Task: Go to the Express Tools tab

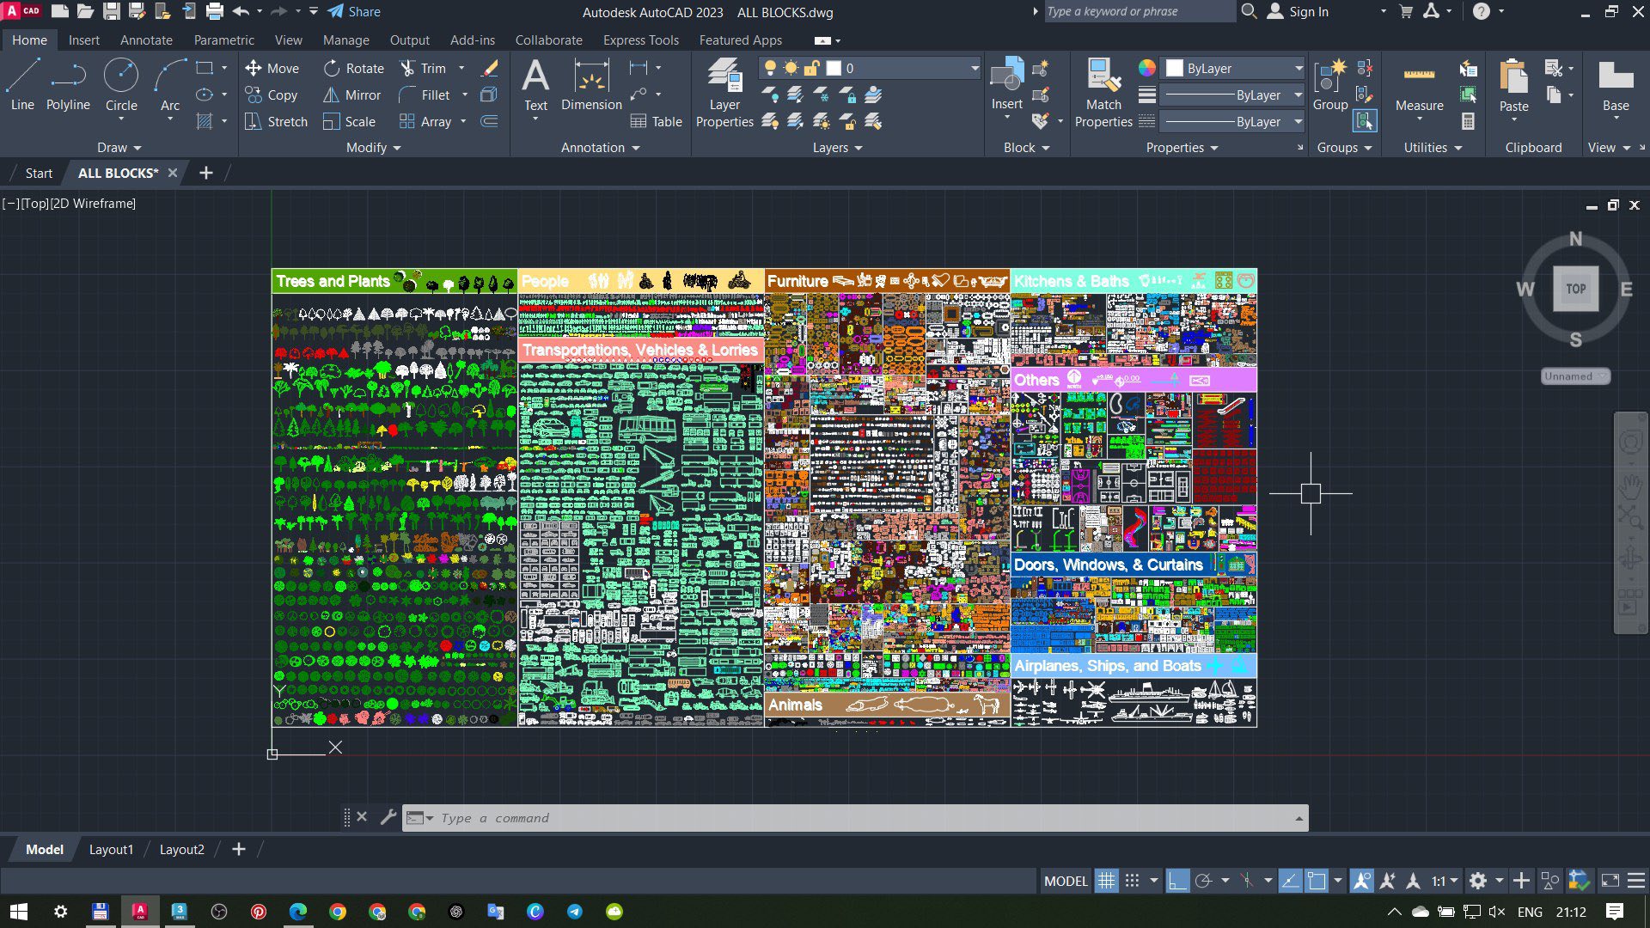Action: tap(640, 40)
